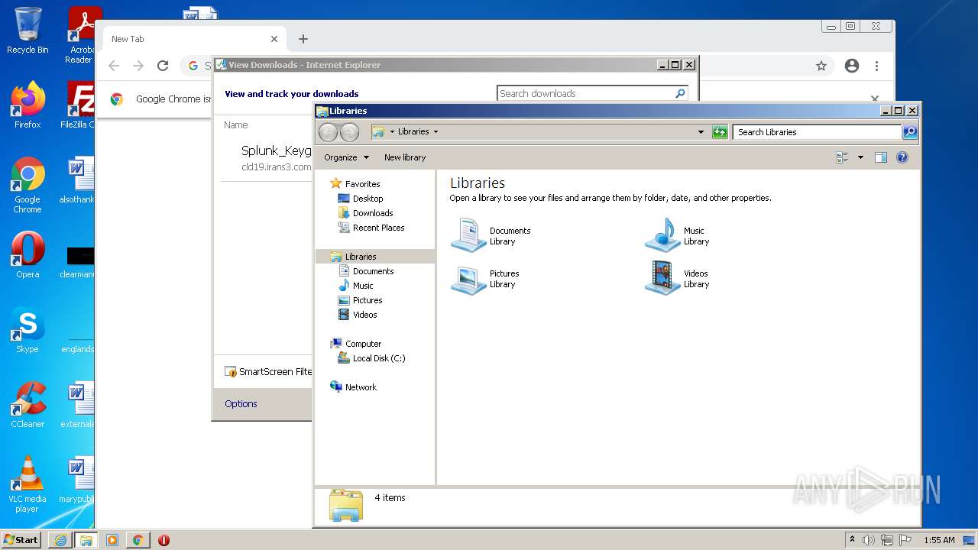Open Explorer help button
978x550 pixels.
point(902,157)
